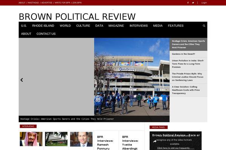Go to previous slide with left arrow
226x150 pixels.
(22, 80)
